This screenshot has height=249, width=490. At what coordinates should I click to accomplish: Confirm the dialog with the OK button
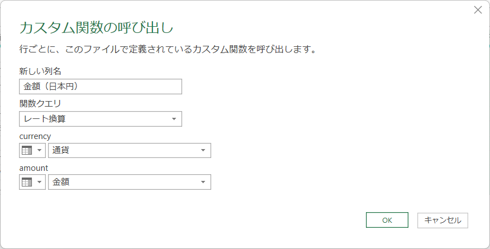[x=387, y=220]
